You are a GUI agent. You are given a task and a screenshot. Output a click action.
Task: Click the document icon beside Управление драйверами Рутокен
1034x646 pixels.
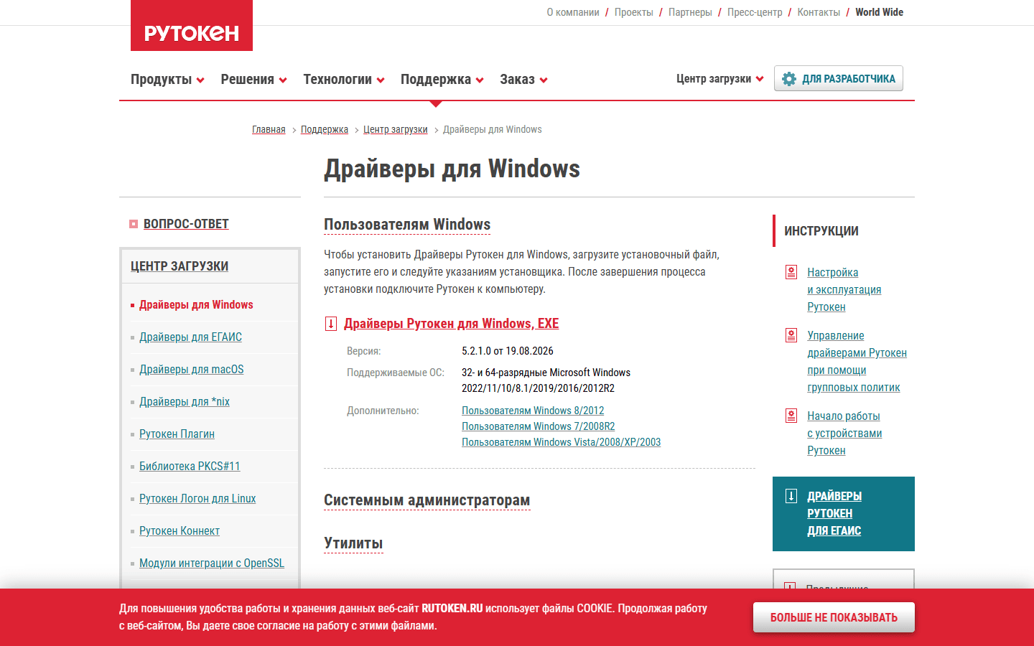[x=791, y=335]
